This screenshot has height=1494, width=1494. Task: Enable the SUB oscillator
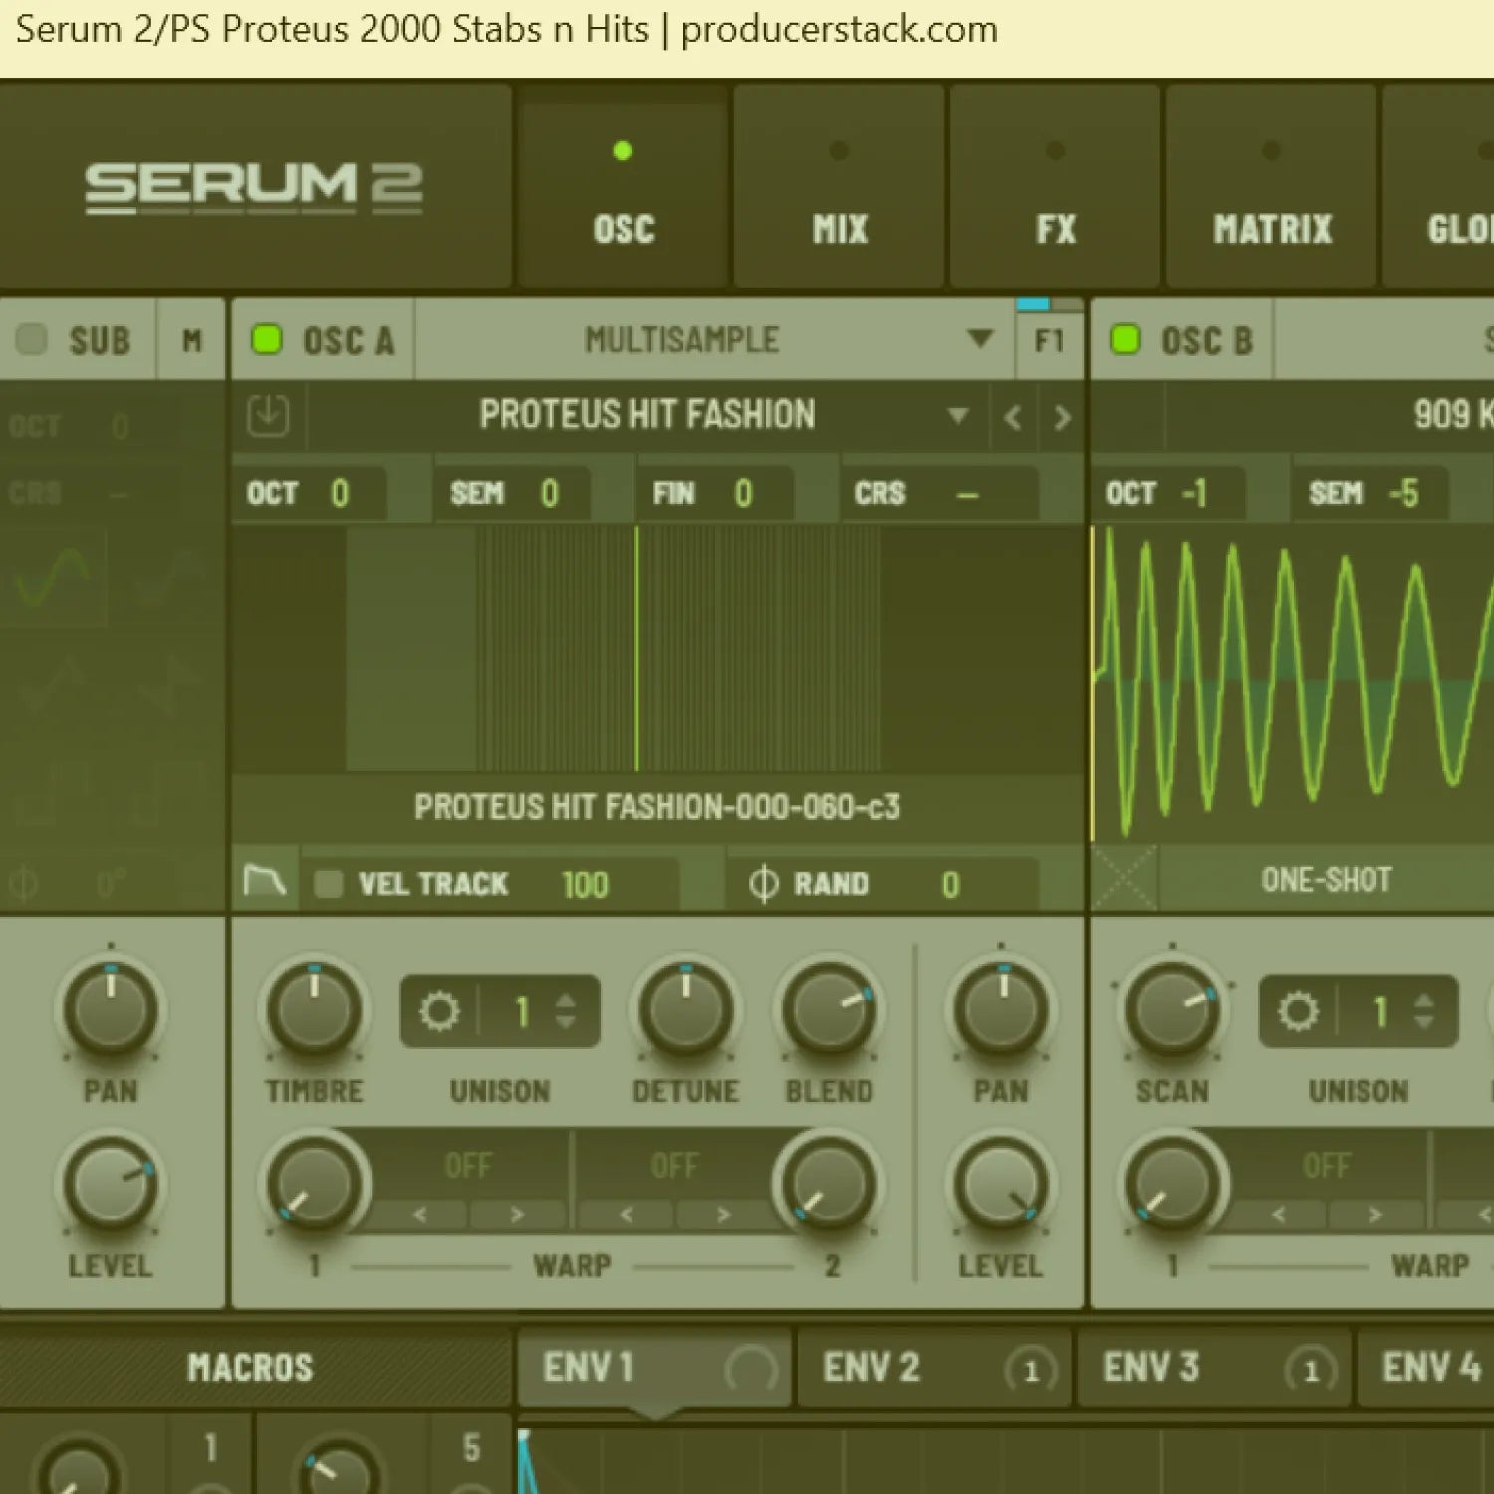pyautogui.click(x=32, y=340)
